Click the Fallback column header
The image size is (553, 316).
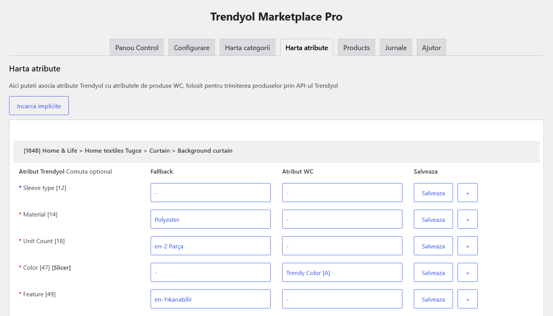[162, 172]
